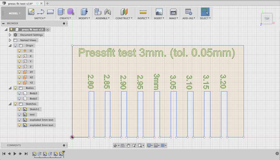Screen dimensions: 280x160
Task: Select Sketch1 in the browser tree
Action: [34, 109]
